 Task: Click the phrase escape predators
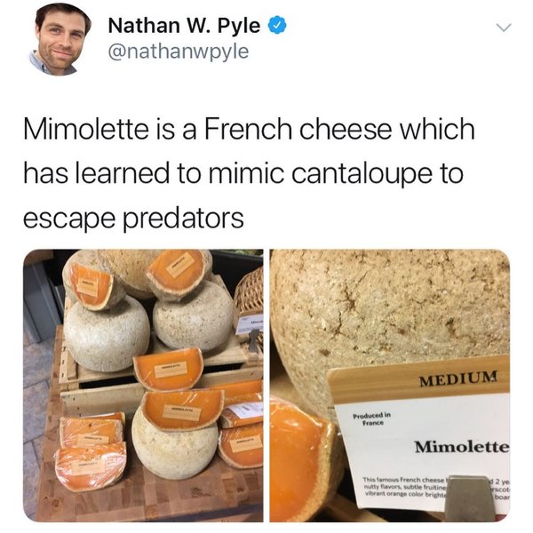133,219
